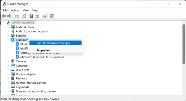Go back with the toolbar Back arrow
This screenshot has height=101, width=186.
coord(4,16)
